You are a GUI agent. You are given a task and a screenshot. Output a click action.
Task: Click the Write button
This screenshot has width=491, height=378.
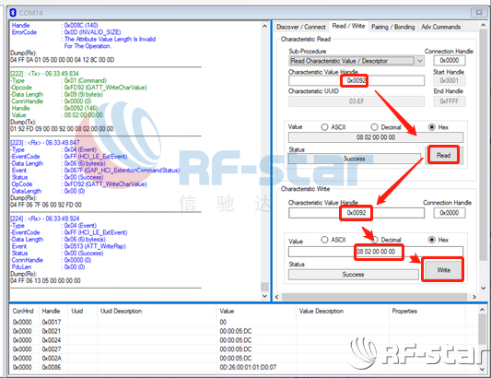[443, 270]
